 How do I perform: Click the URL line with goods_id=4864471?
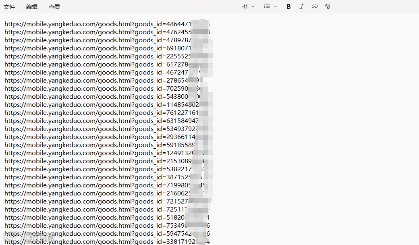(x=107, y=24)
